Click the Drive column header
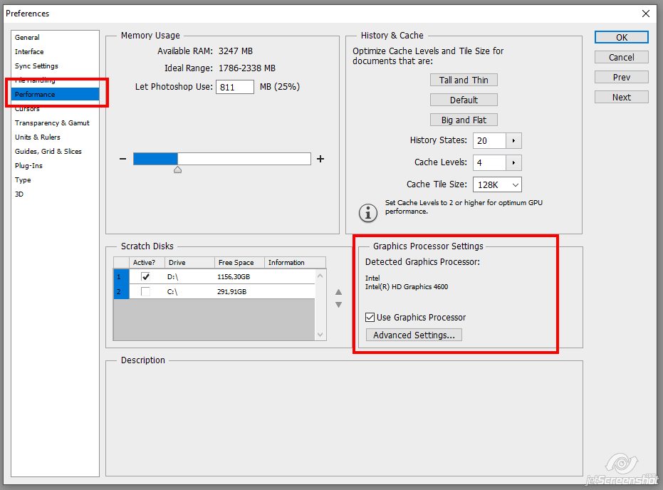 pos(189,263)
